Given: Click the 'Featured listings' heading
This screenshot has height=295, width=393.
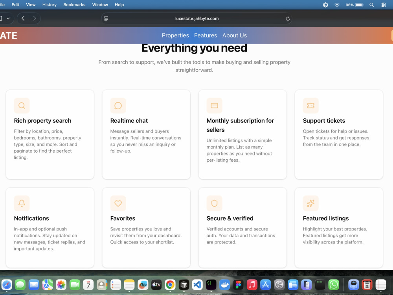Looking at the screenshot, I should (x=326, y=218).
